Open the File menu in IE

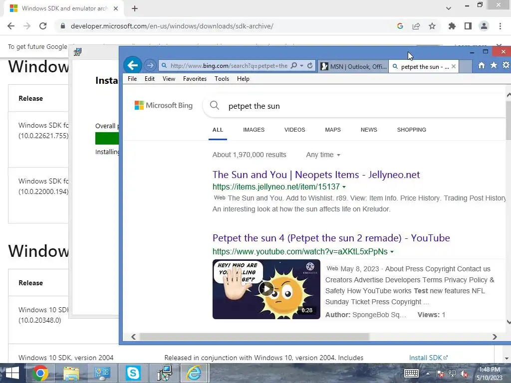[132, 79]
